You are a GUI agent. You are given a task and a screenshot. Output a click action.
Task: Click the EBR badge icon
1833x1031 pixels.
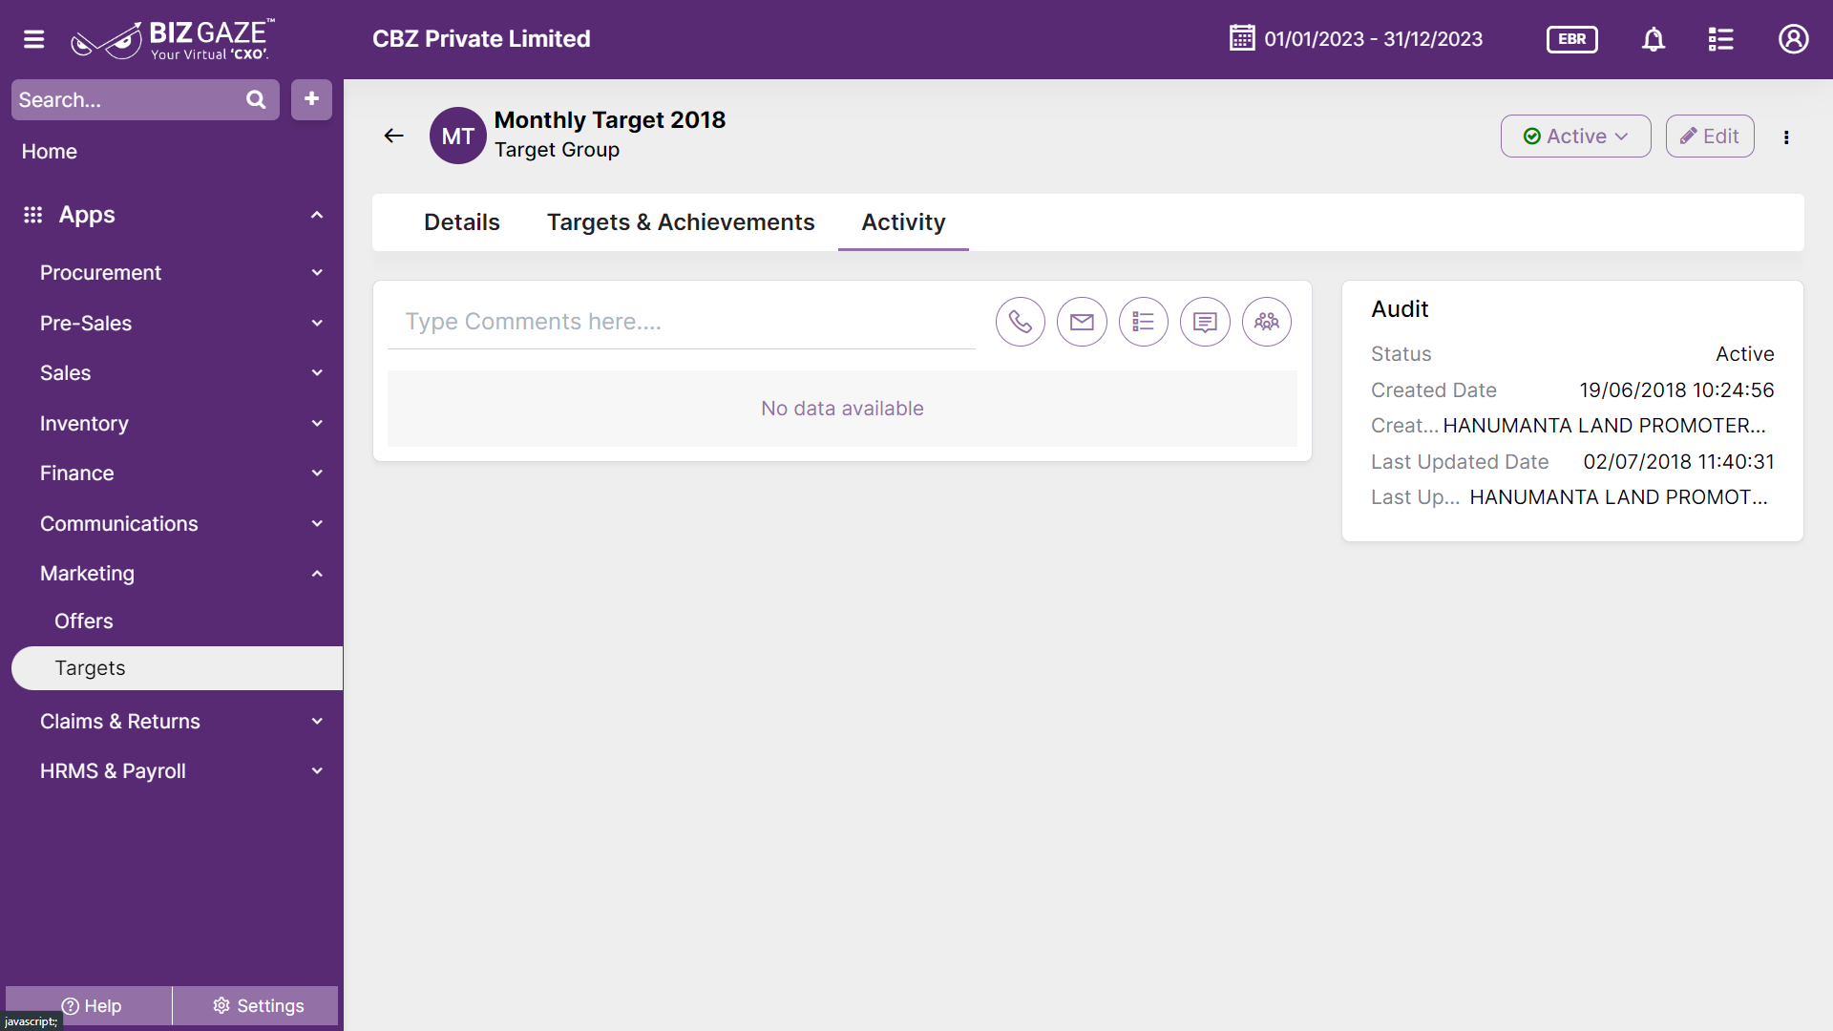click(1571, 39)
